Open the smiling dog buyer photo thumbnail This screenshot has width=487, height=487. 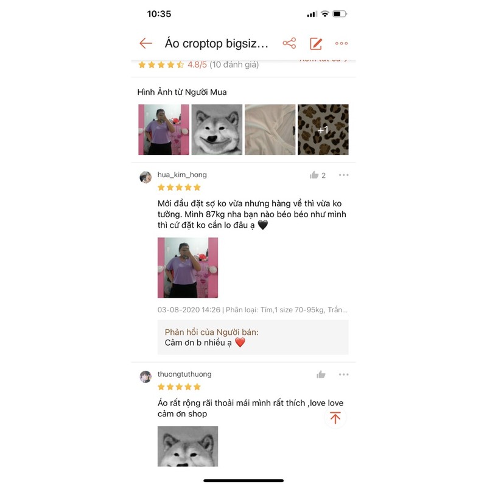[217, 130]
